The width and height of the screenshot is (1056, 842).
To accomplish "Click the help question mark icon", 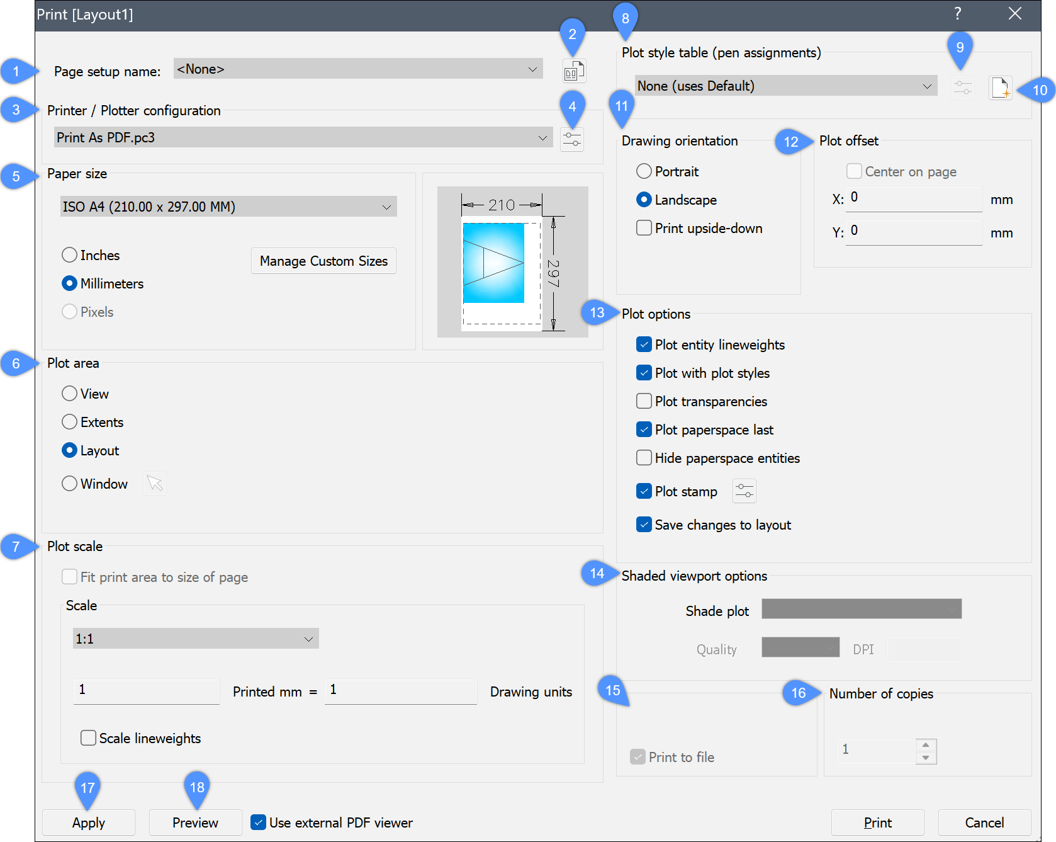I will pos(957,14).
